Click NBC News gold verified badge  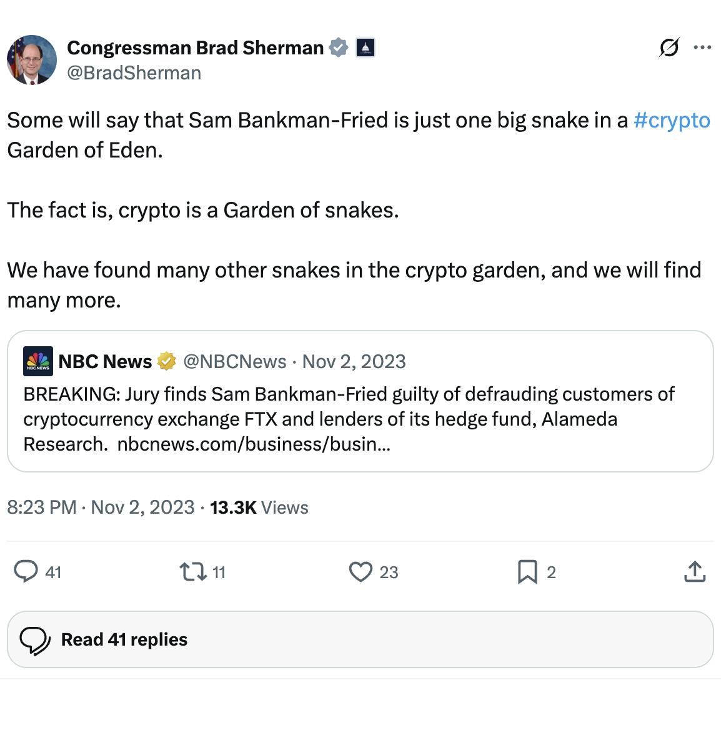point(166,361)
